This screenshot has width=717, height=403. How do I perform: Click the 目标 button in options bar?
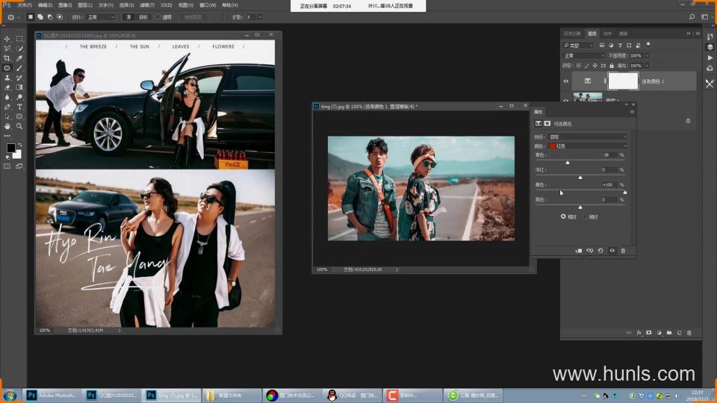tap(143, 17)
